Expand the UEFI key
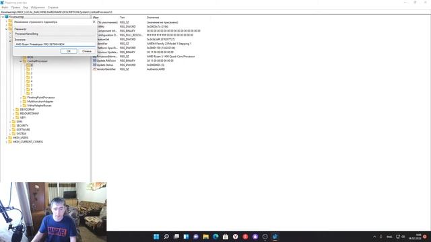 pos(13,118)
